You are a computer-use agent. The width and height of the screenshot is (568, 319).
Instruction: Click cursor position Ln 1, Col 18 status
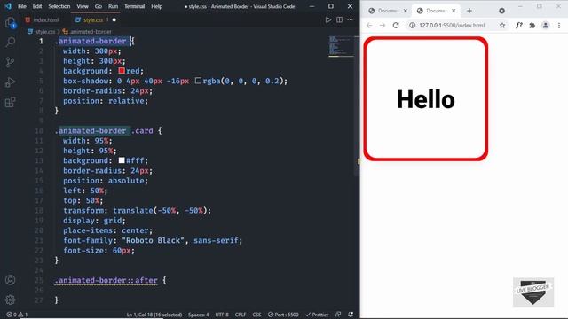[x=154, y=315]
